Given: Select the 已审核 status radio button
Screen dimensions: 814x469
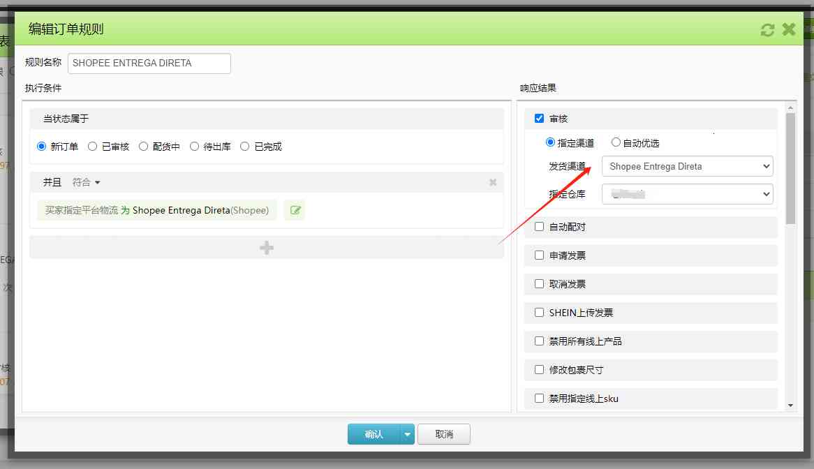Looking at the screenshot, I should click(92, 147).
